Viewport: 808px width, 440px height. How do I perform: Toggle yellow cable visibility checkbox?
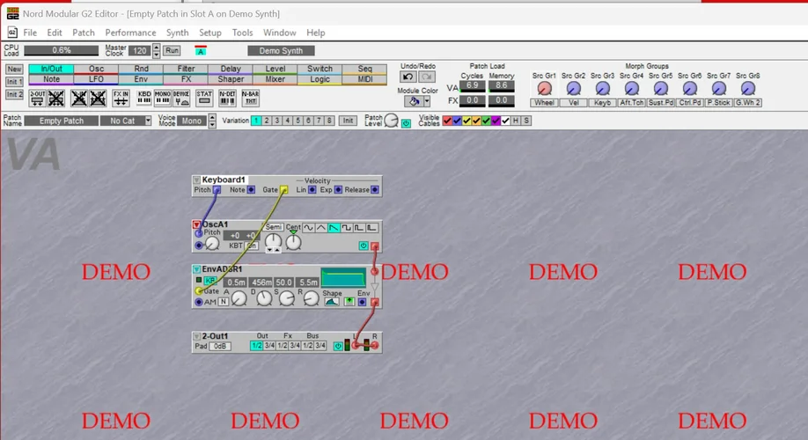pyautogui.click(x=466, y=121)
